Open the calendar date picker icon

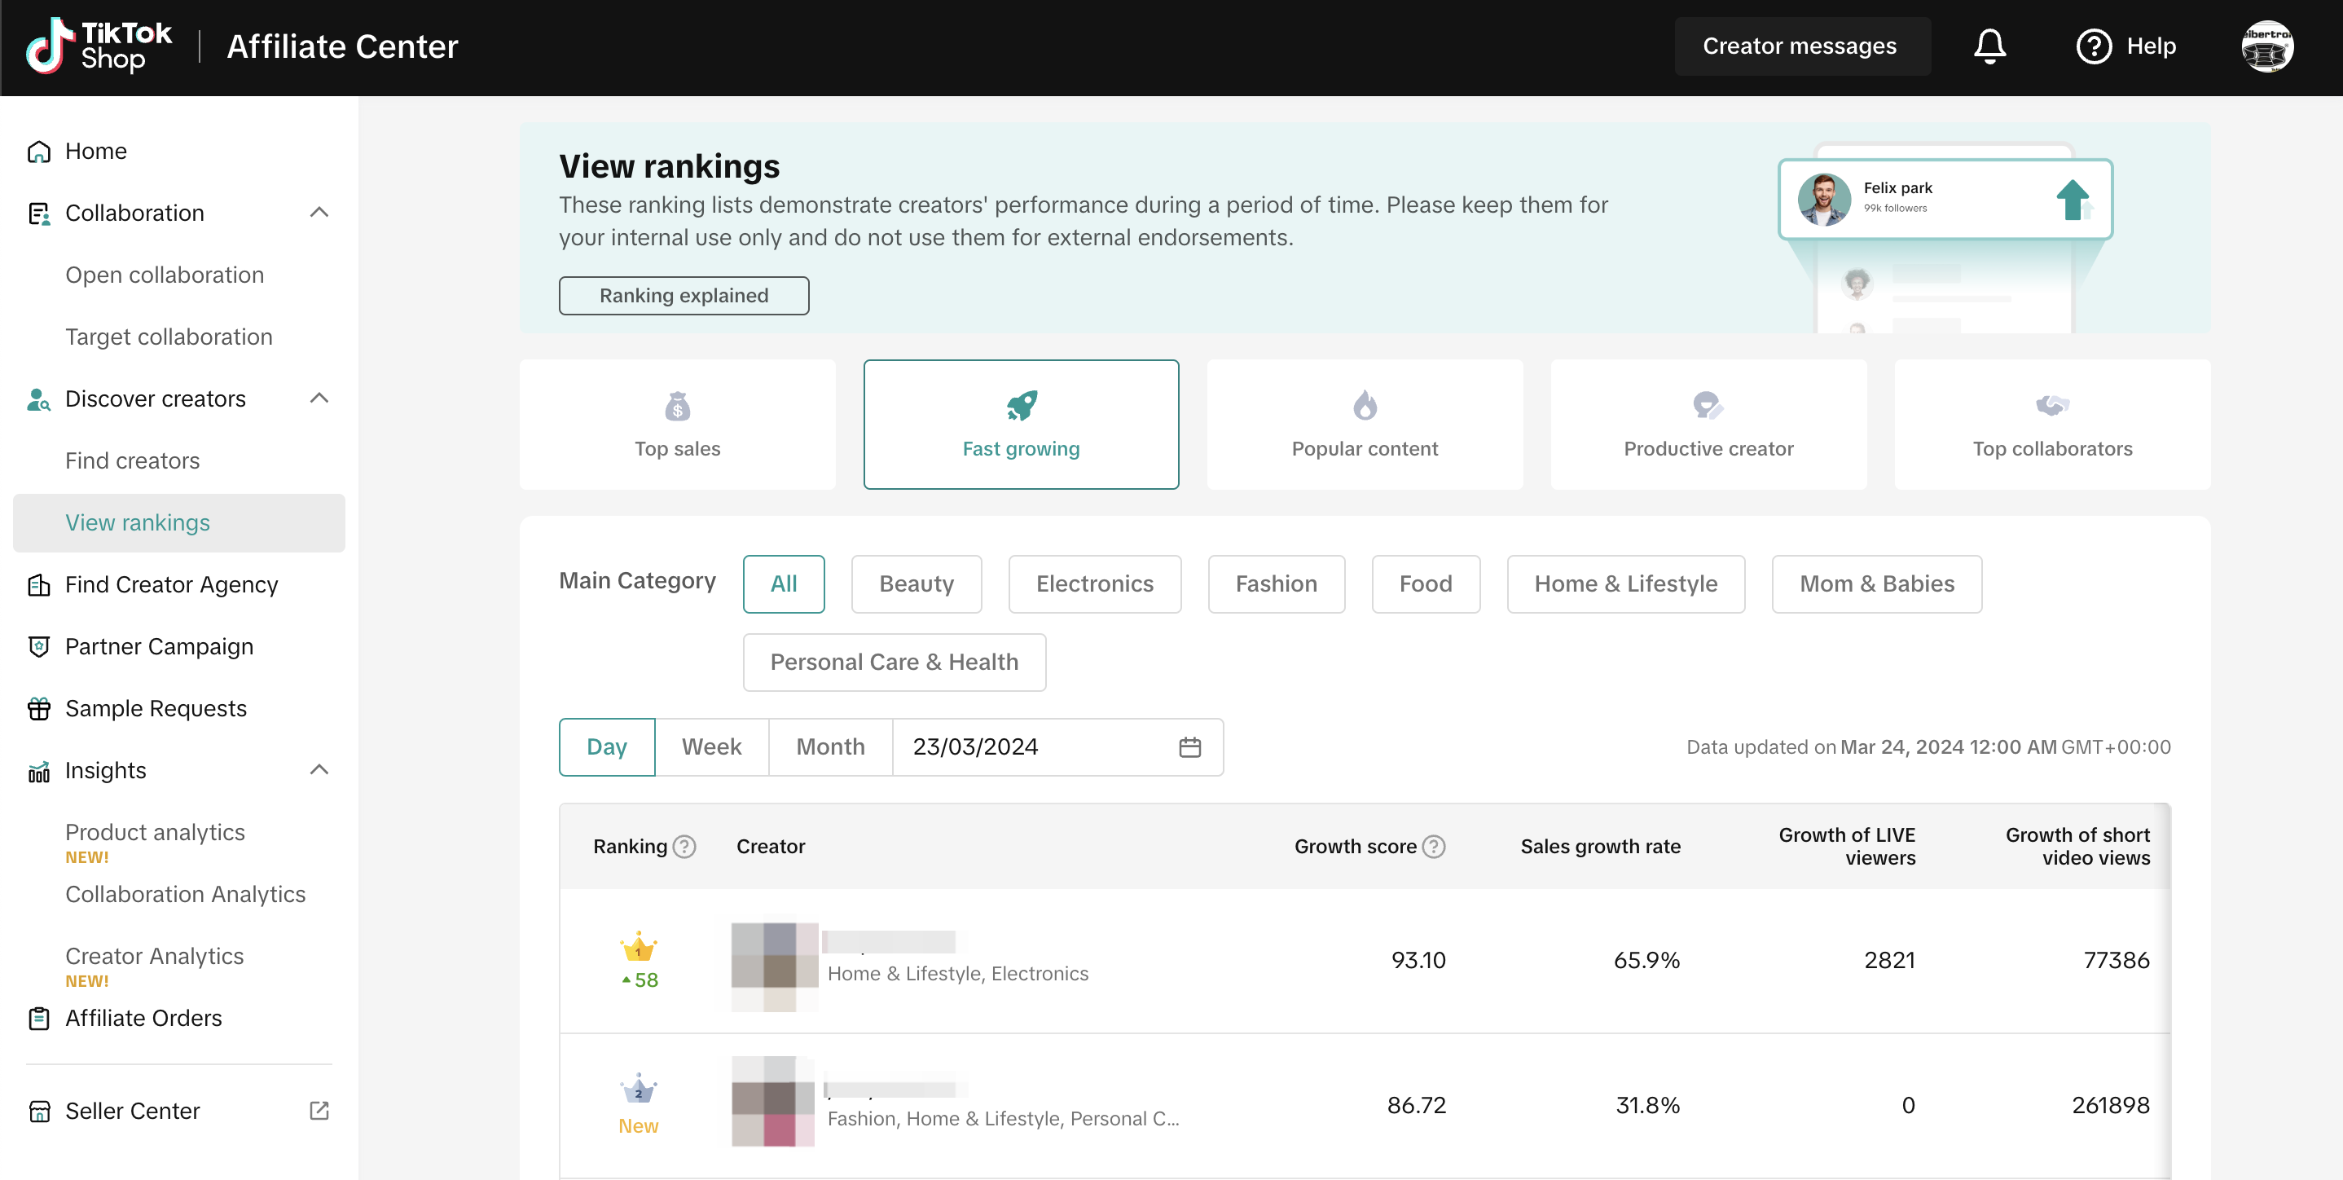[1189, 747]
